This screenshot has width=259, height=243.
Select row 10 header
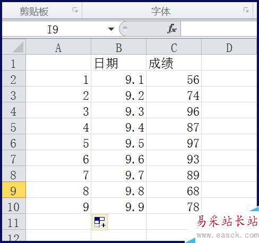(14, 206)
